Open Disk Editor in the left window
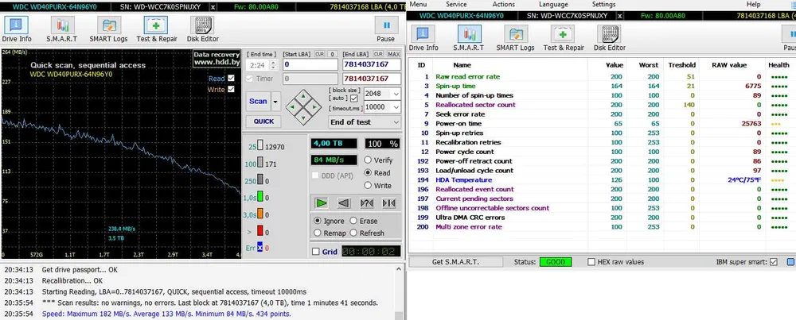 202,29
